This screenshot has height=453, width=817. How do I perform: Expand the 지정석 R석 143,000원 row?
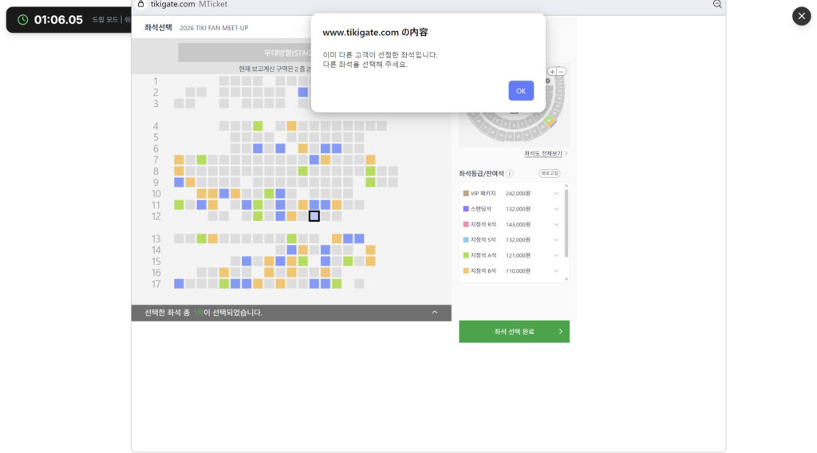click(556, 224)
